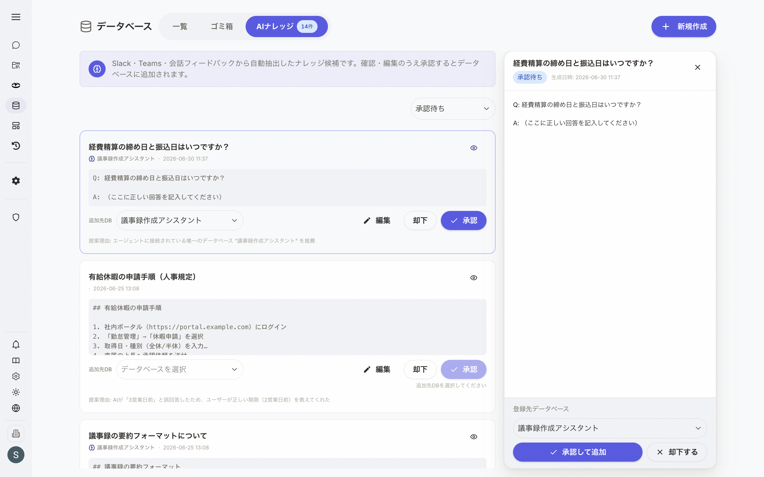Click the card title 経費精算の締め日と振込日はいつですか？
This screenshot has height=477, width=764.
tap(158, 147)
